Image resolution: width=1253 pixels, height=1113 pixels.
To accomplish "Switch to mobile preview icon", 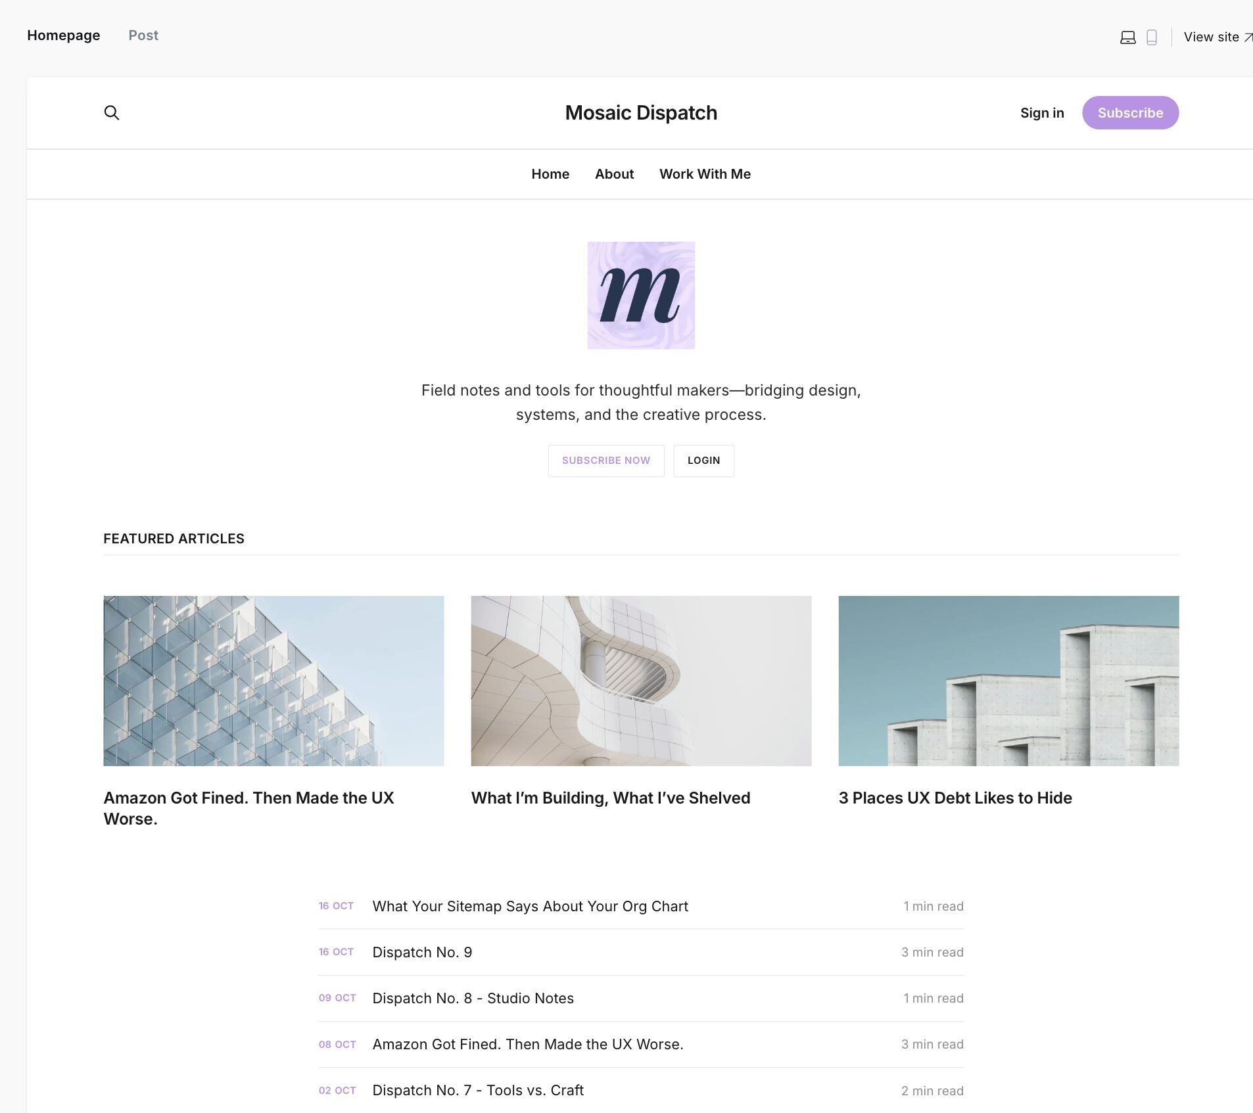I will coord(1152,37).
